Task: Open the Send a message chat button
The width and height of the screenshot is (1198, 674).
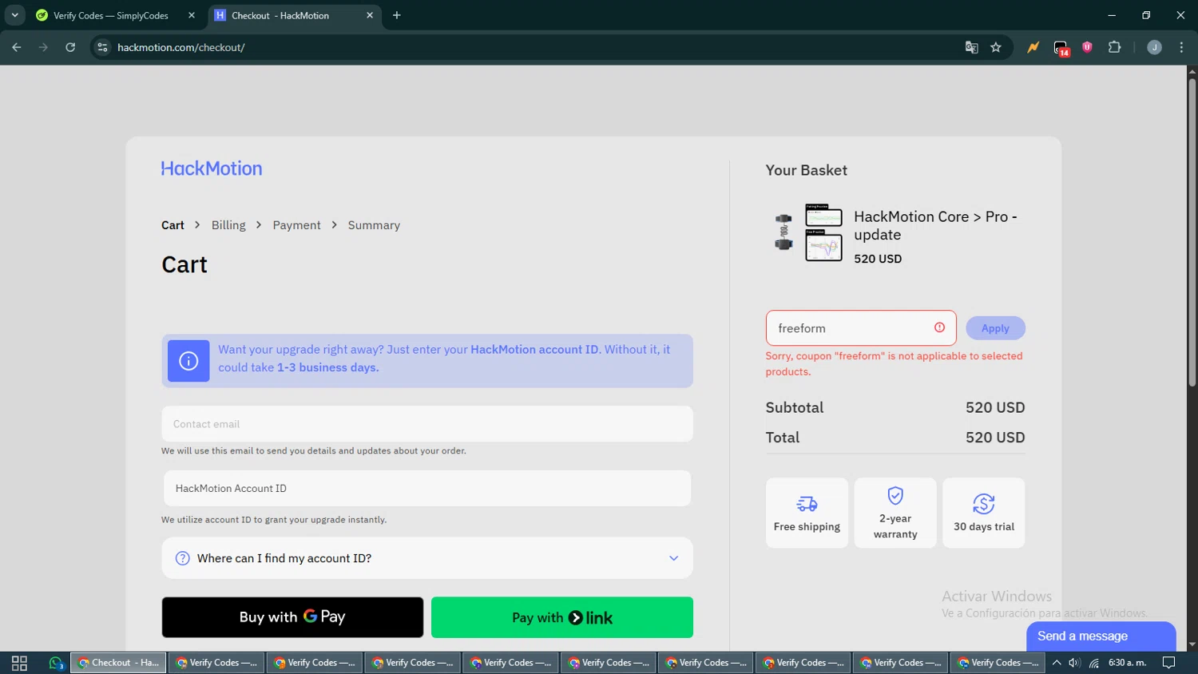Action: [1101, 636]
